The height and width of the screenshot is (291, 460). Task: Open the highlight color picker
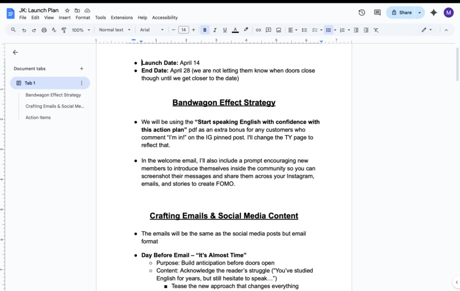point(246,30)
